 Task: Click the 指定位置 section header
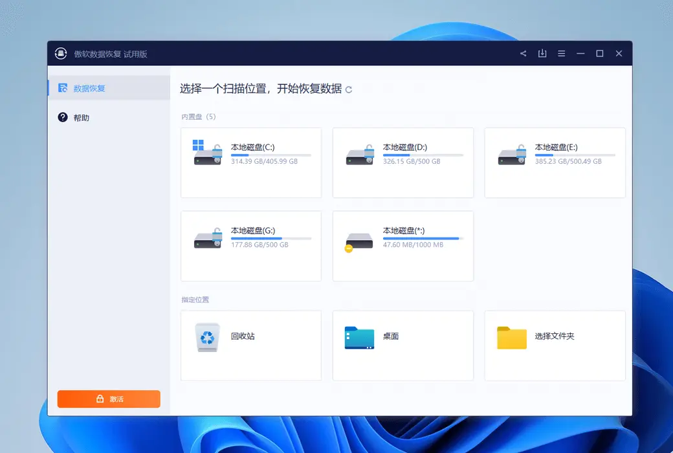tap(195, 300)
